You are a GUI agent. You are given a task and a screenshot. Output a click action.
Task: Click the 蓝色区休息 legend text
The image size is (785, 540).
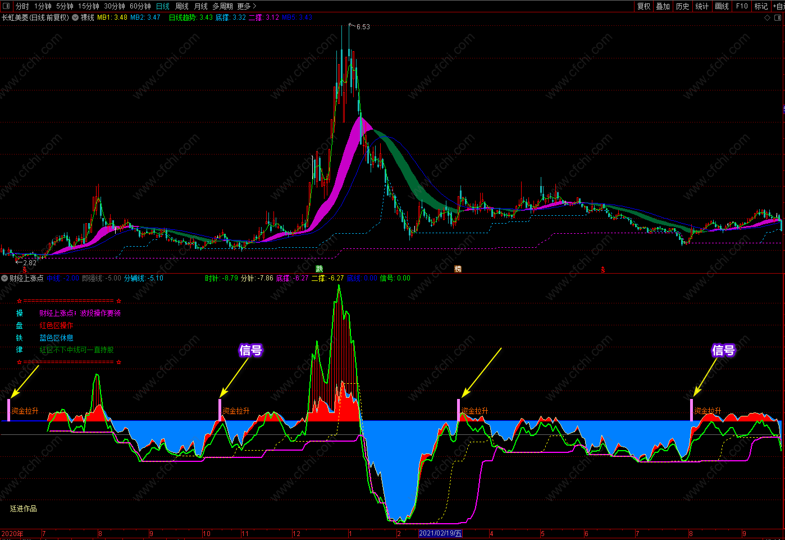coord(56,338)
